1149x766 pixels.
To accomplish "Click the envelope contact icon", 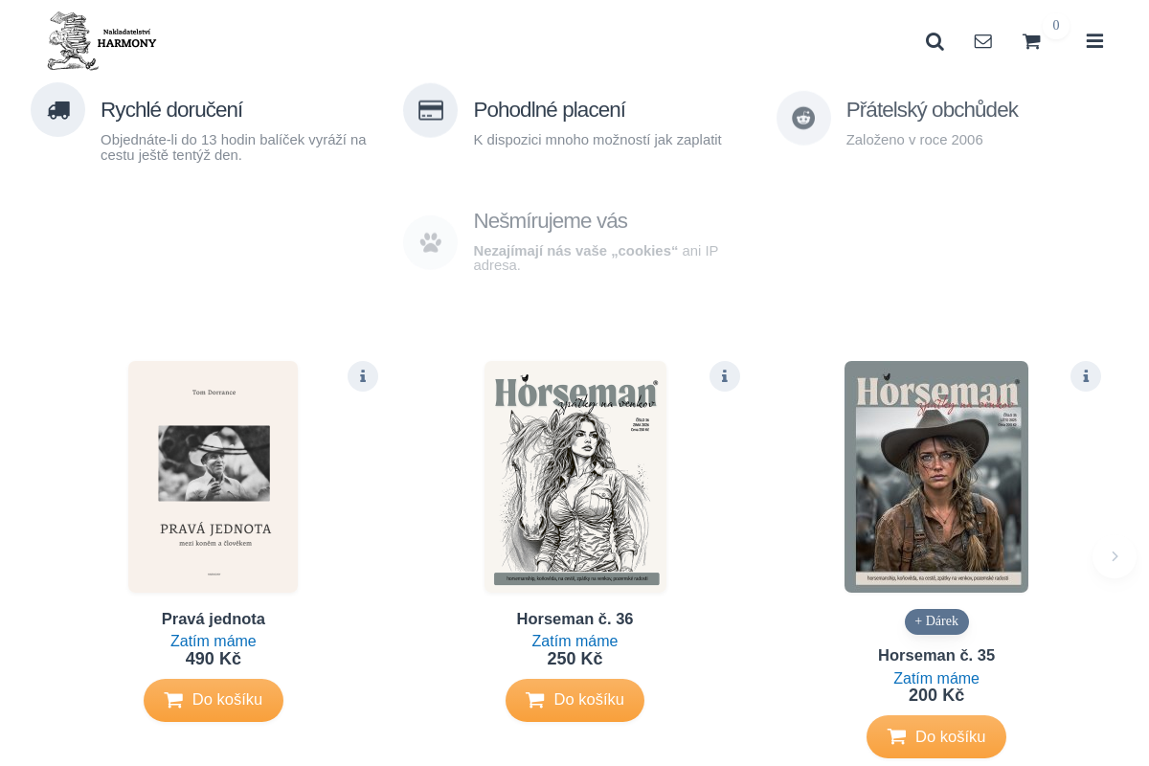I will (982, 41).
